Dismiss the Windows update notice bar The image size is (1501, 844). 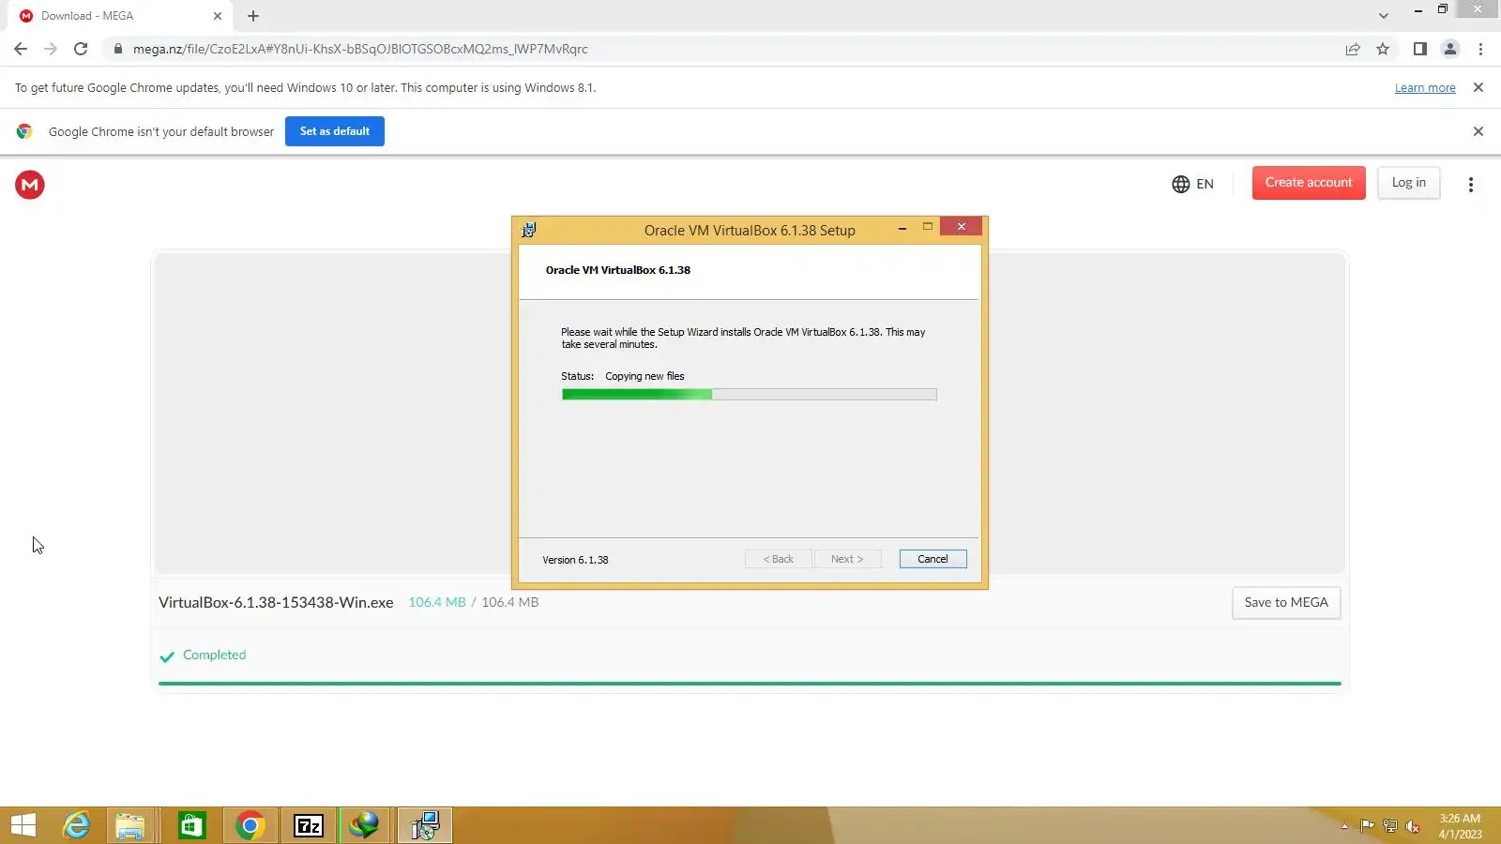click(1478, 87)
